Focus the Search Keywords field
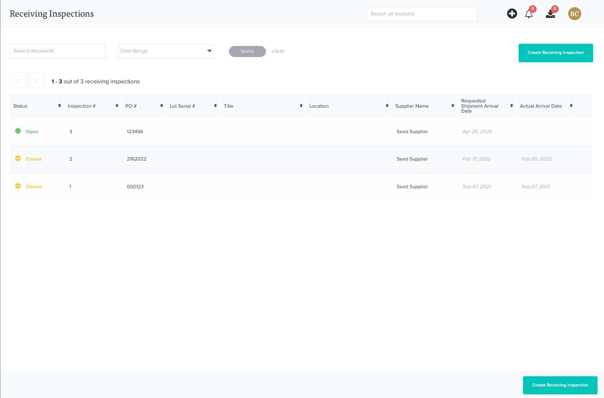 pos(57,51)
